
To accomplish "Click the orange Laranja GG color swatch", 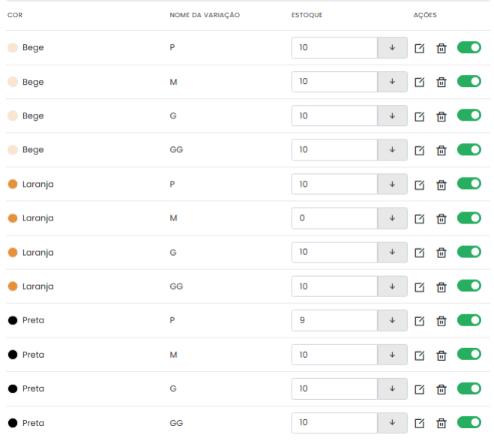I will click(x=13, y=286).
